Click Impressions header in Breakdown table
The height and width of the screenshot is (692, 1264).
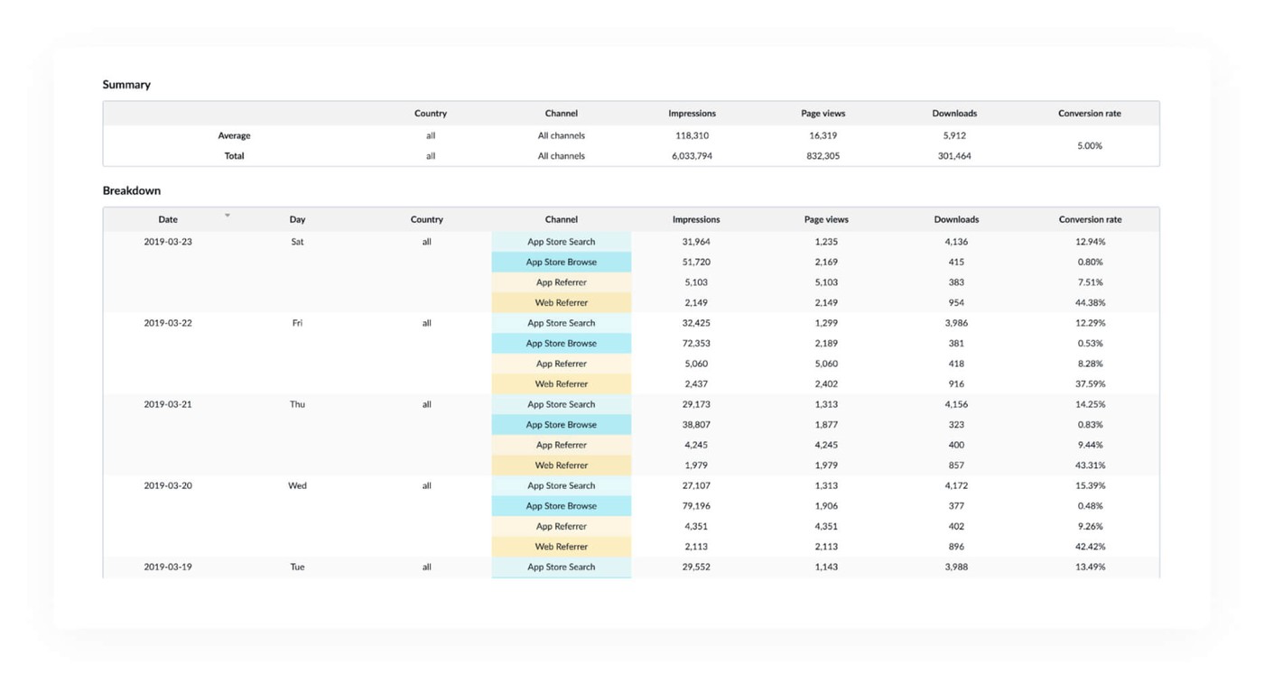(x=695, y=219)
